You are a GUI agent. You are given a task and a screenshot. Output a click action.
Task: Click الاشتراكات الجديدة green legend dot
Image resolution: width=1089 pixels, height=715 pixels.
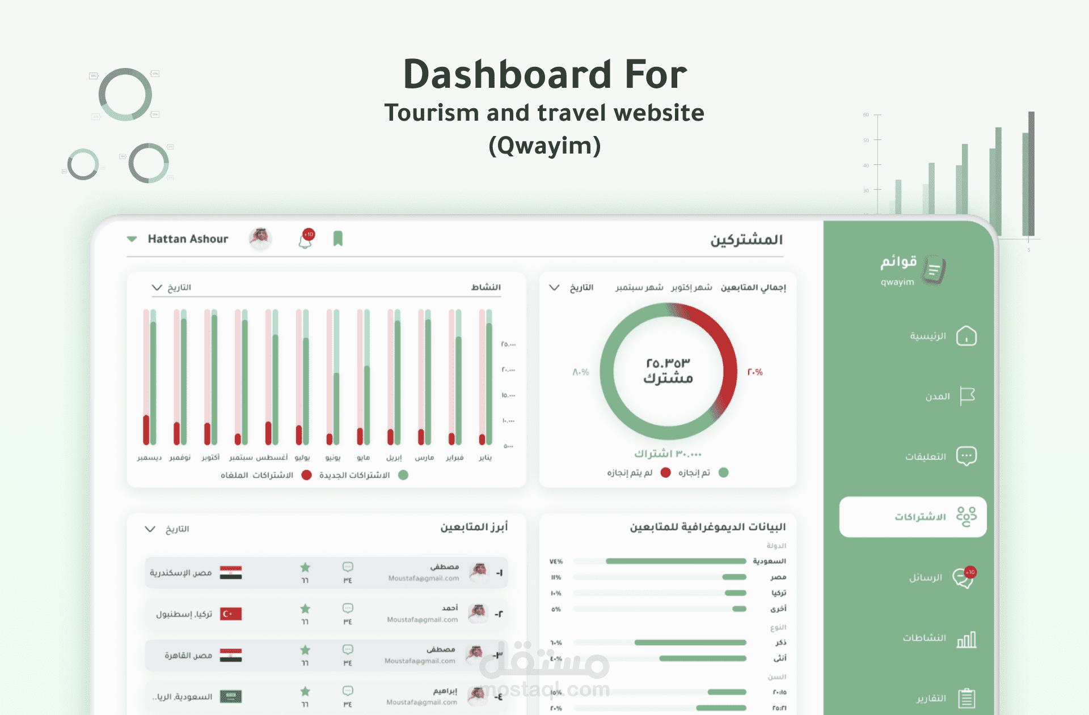403,475
